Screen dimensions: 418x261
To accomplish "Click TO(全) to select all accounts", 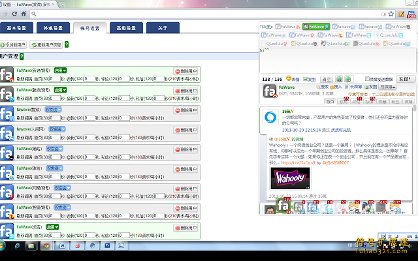I will tap(266, 27).
